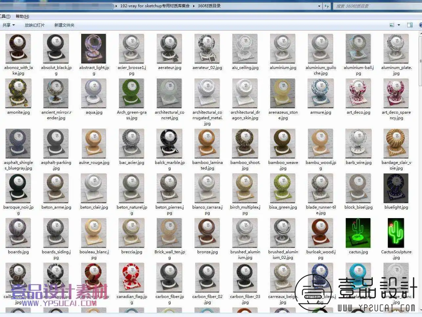Select bamboo_shoot.jpg thumbnail
422x317 pixels.
coord(245,144)
